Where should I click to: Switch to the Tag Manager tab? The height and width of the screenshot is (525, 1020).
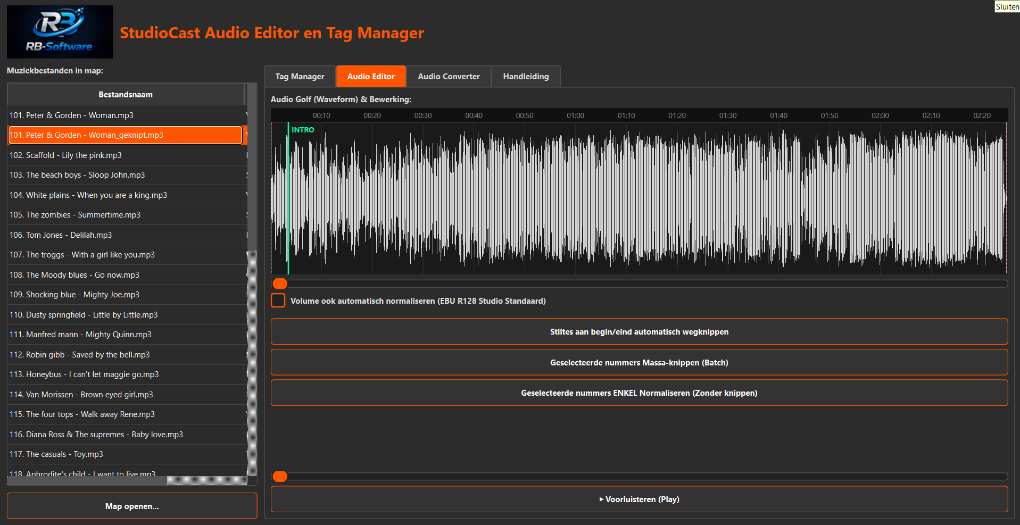coord(300,76)
